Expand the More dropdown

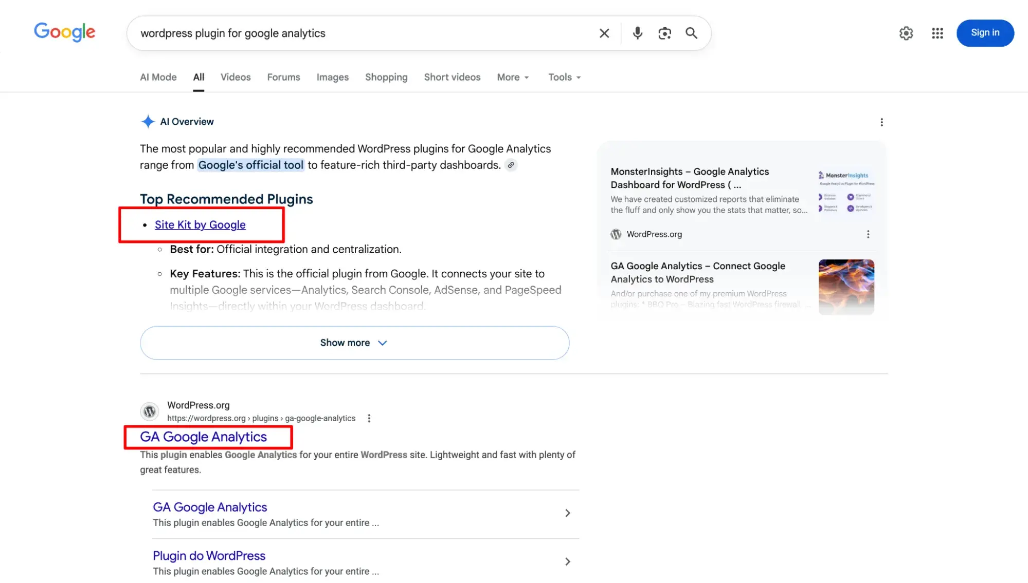pyautogui.click(x=513, y=77)
